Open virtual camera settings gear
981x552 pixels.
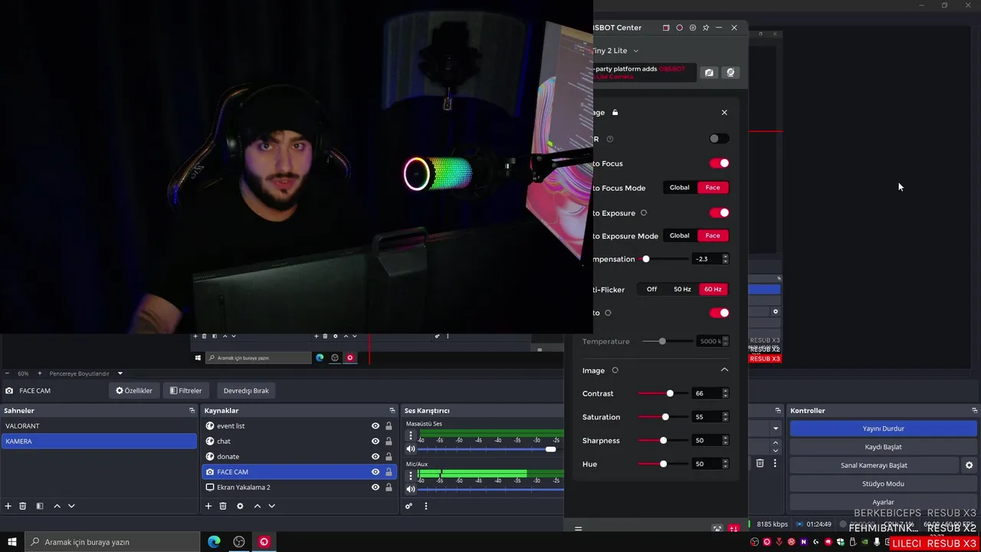(x=969, y=465)
